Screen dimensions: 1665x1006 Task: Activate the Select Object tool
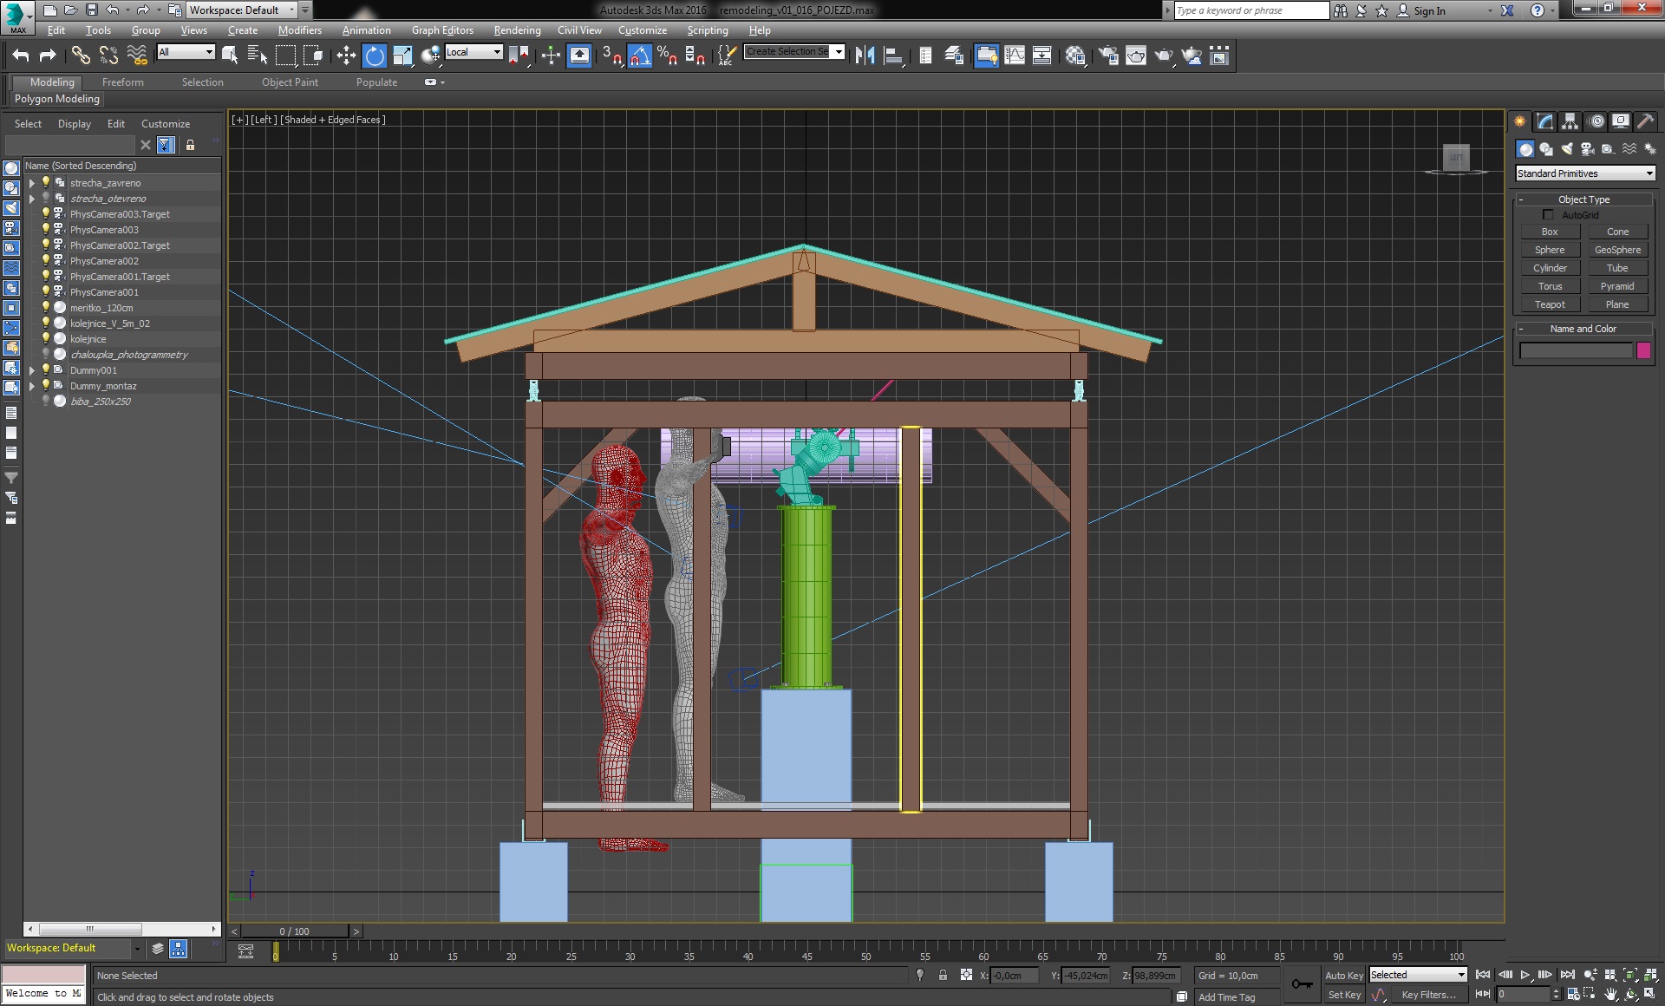[230, 56]
